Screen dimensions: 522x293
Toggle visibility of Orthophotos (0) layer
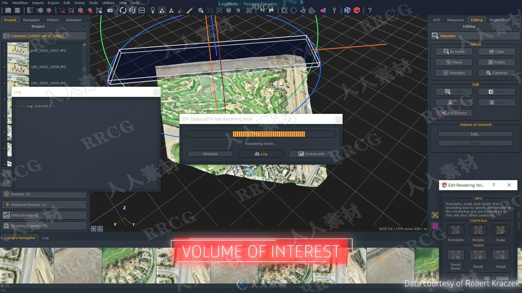[x=6, y=215]
